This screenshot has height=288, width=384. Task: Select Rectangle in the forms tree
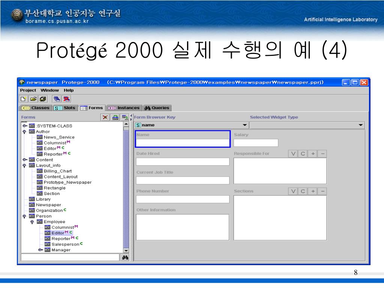pyautogui.click(x=55, y=188)
